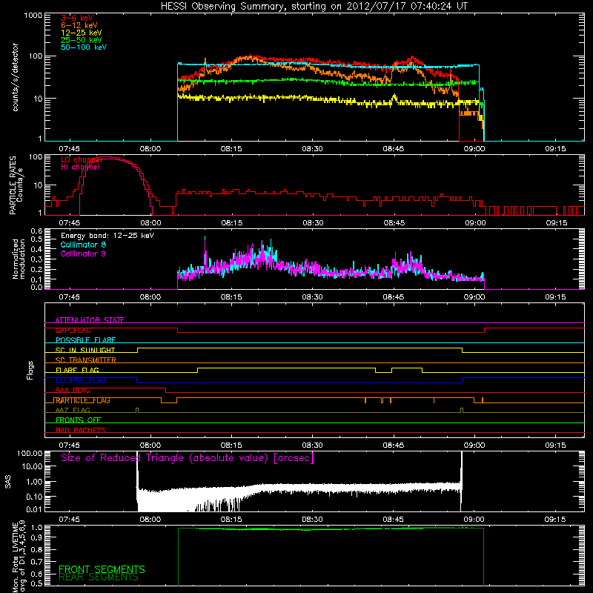Click the POSSIBLE_FLARE flag label
593x593 pixels.
point(85,340)
